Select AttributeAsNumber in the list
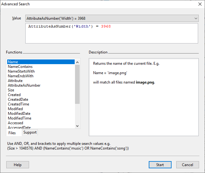The image size is (205, 173). coord(24,85)
